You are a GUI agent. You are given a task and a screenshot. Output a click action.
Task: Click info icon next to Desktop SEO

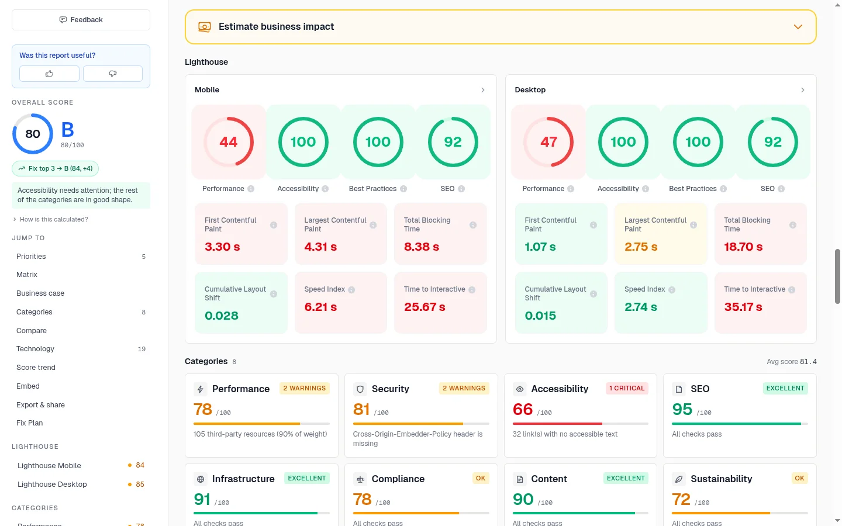tap(781, 189)
